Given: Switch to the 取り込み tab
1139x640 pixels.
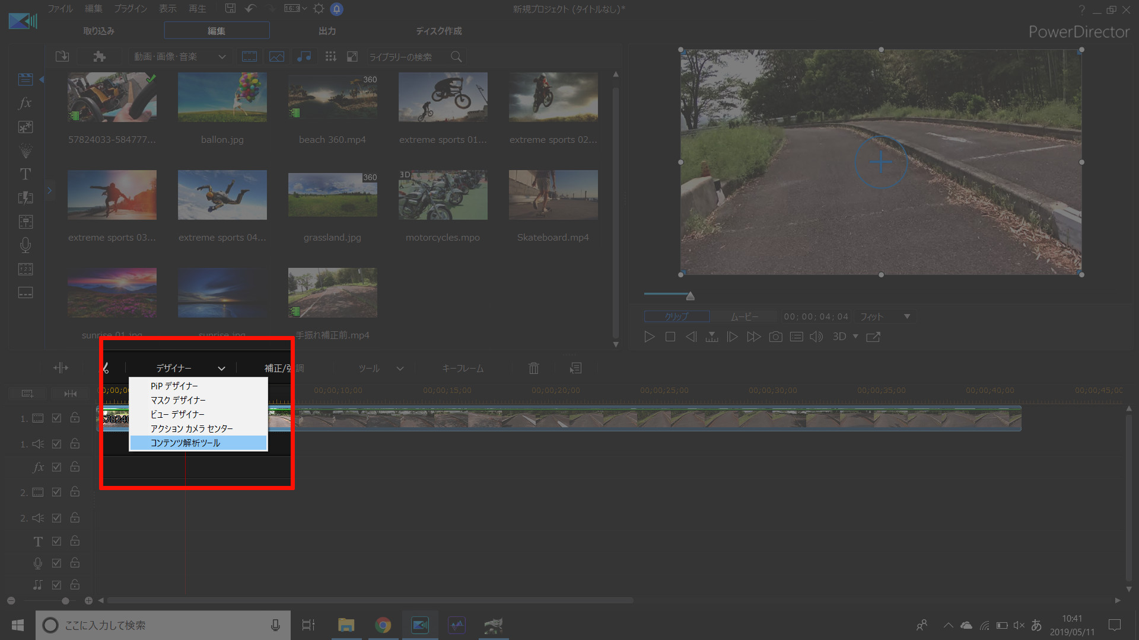Looking at the screenshot, I should (98, 31).
